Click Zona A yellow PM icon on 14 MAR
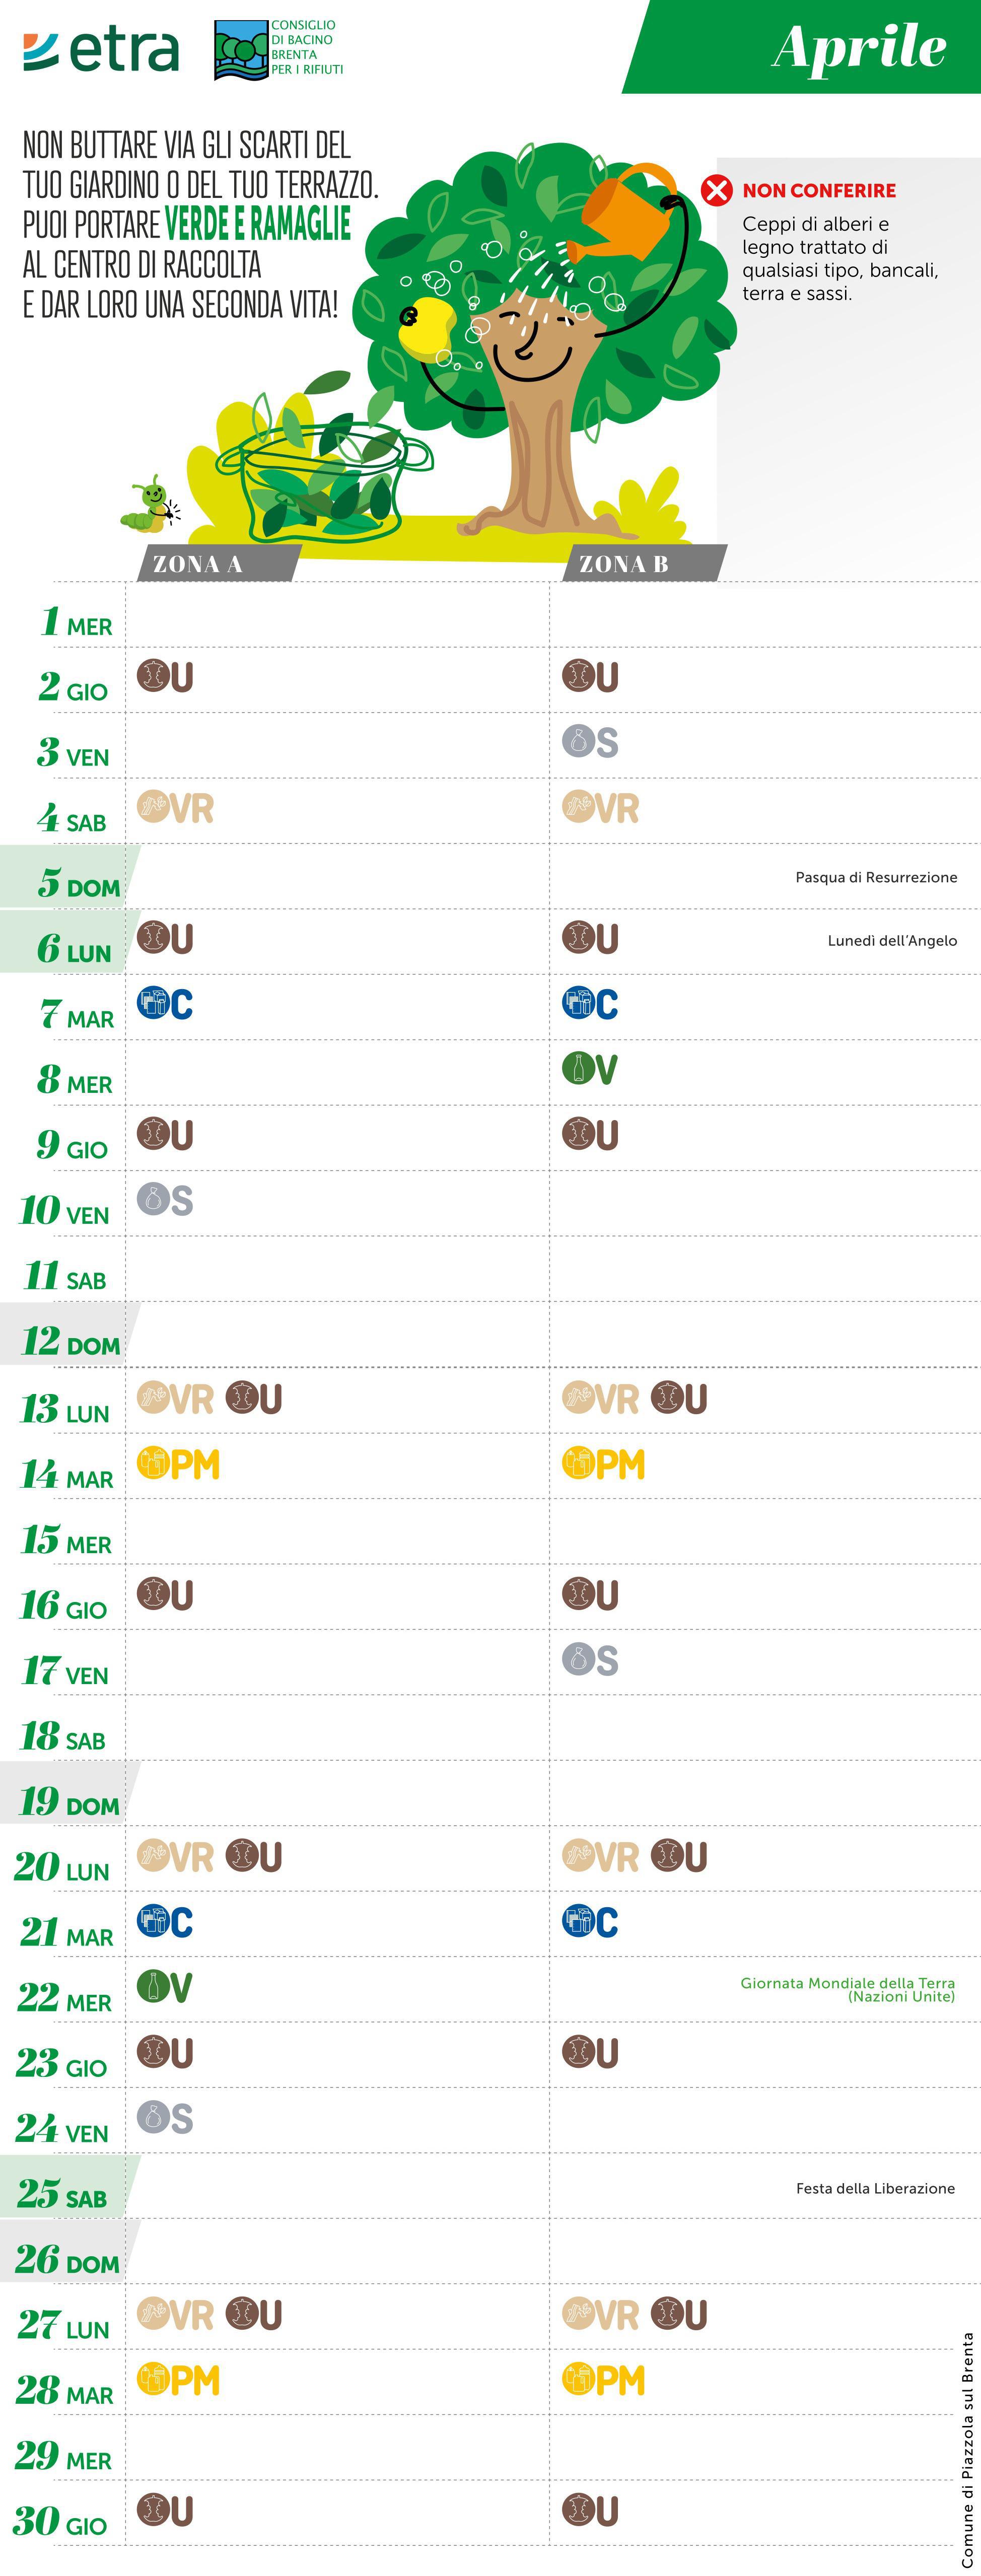The height and width of the screenshot is (2576, 981). point(178,1464)
